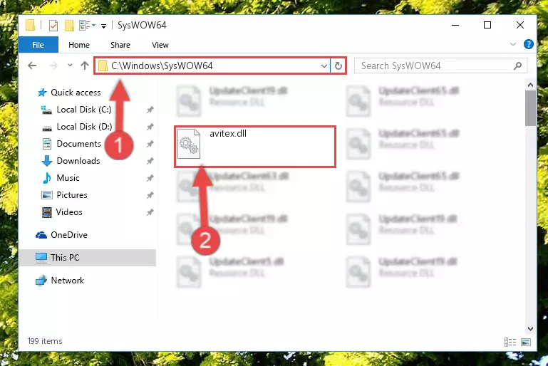Screen dimensions: 548x366
Task: Click the Videos film strip icon
Action: point(47,212)
